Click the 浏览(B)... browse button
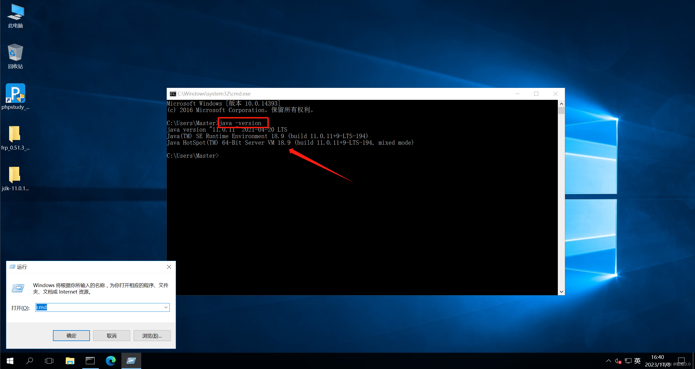Viewport: 695px width, 369px height. (152, 336)
